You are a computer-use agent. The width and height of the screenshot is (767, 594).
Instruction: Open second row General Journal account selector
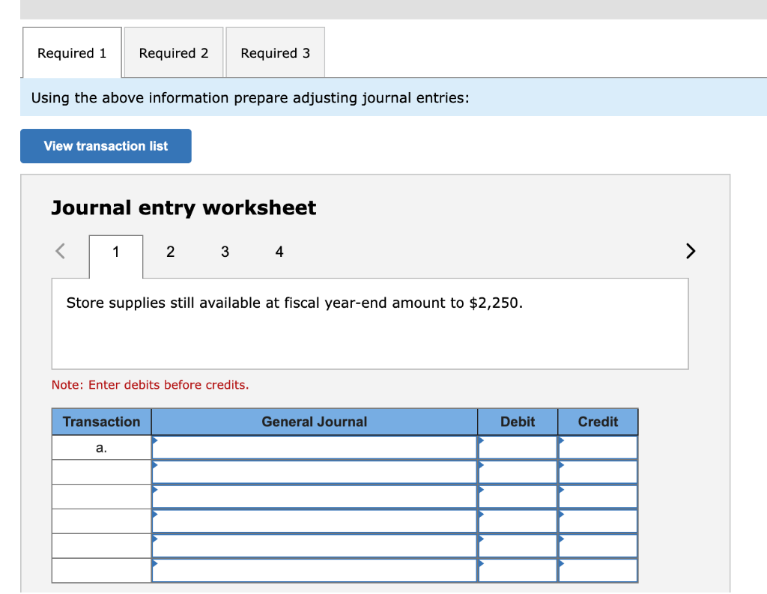pyautogui.click(x=154, y=467)
